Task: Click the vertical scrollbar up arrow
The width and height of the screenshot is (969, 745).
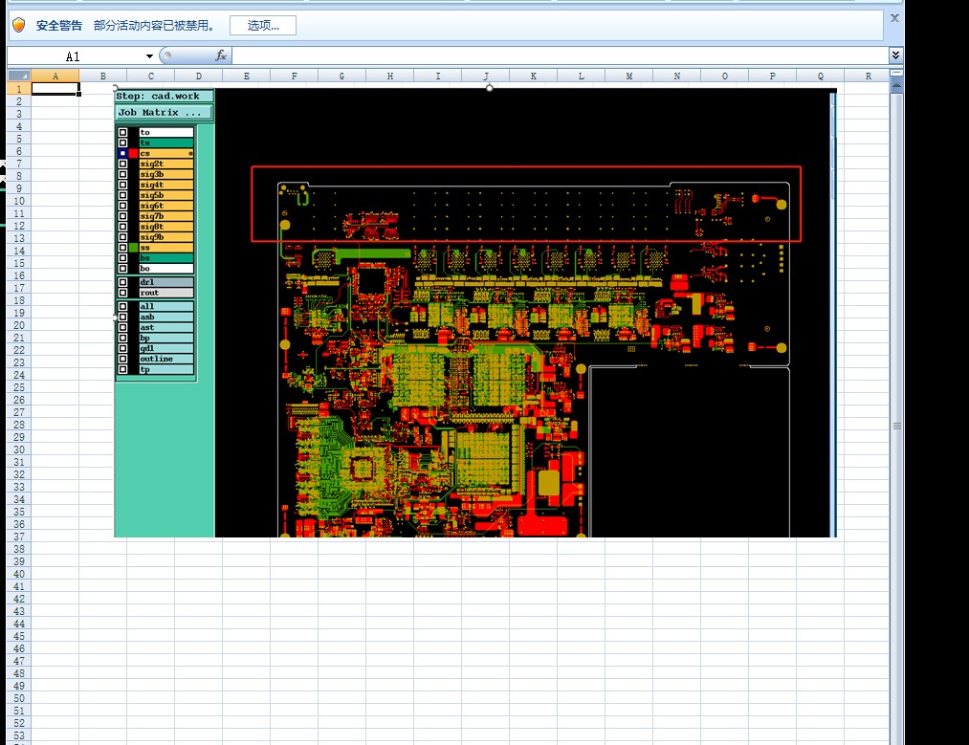Action: point(896,85)
